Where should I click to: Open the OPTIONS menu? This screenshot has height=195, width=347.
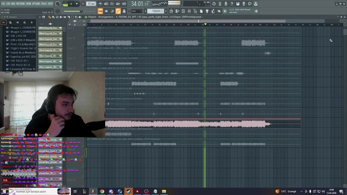pyautogui.click(x=36, y=4)
